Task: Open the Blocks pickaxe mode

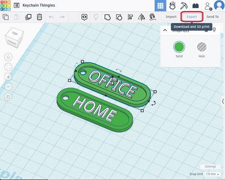Action: pos(184,6)
